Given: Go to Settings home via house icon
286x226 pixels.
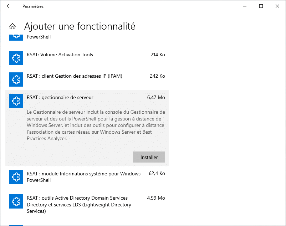Looking at the screenshot, I should click(12, 26).
